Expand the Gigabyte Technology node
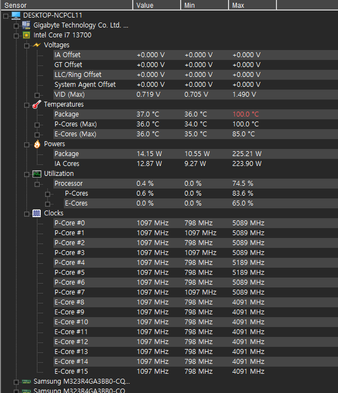Screen dimensions: 338x393 [16, 26]
